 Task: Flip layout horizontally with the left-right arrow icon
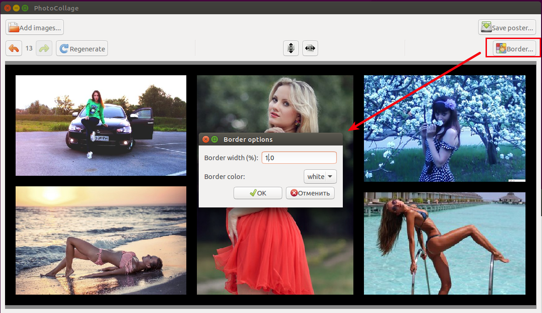(310, 49)
